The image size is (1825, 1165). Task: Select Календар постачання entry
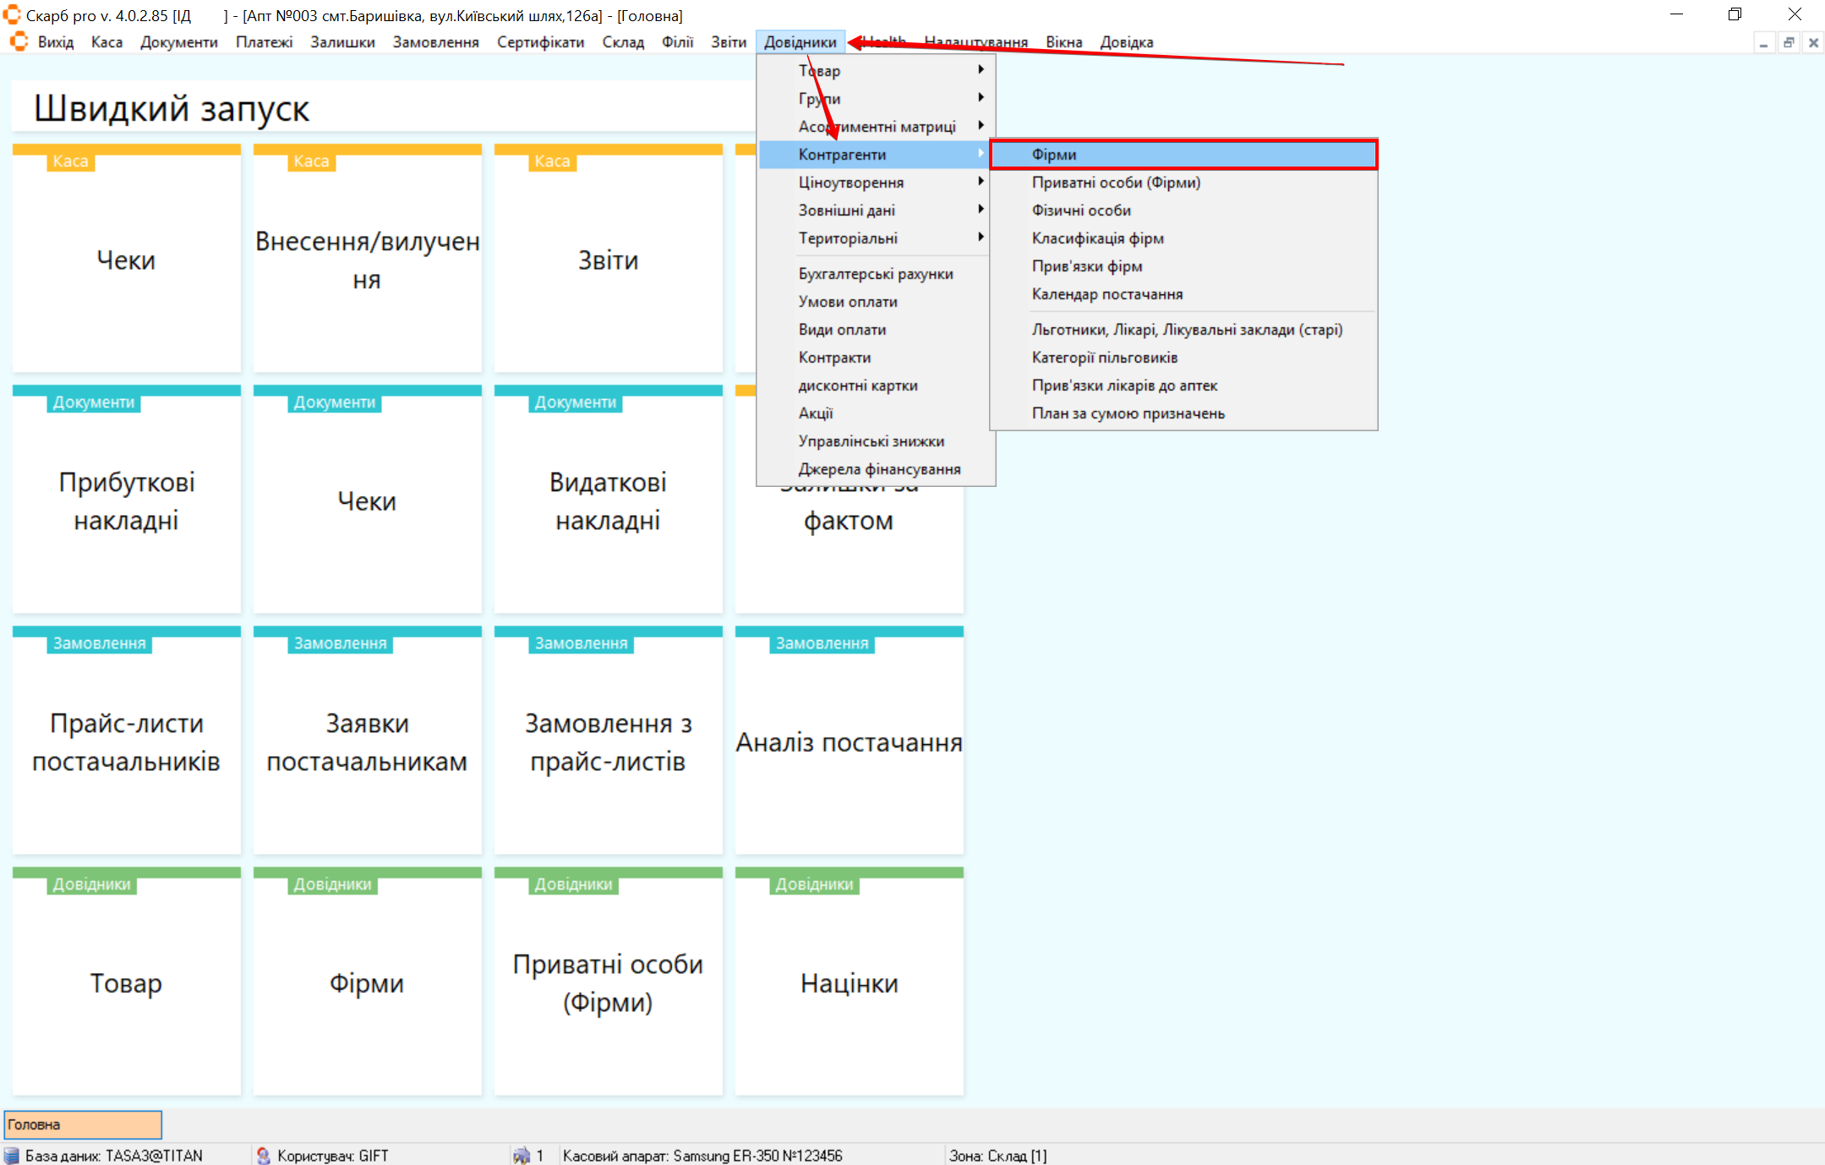pos(1106,294)
